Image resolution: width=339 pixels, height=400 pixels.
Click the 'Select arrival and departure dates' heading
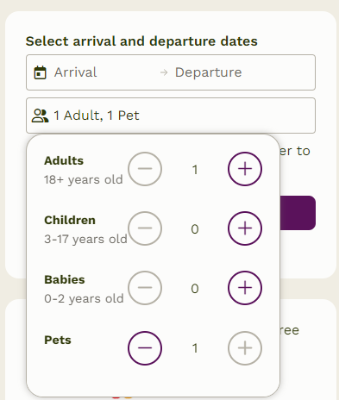click(141, 41)
